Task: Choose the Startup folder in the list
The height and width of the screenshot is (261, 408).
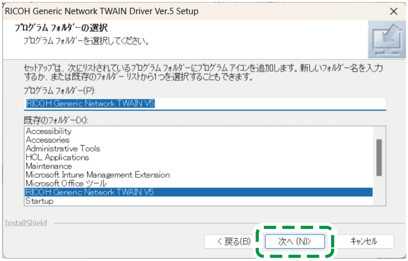Action: 39,201
